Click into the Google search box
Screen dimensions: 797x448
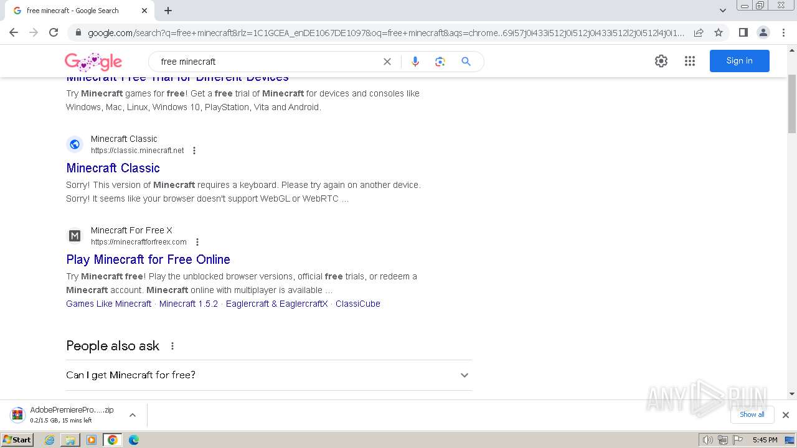(x=268, y=62)
